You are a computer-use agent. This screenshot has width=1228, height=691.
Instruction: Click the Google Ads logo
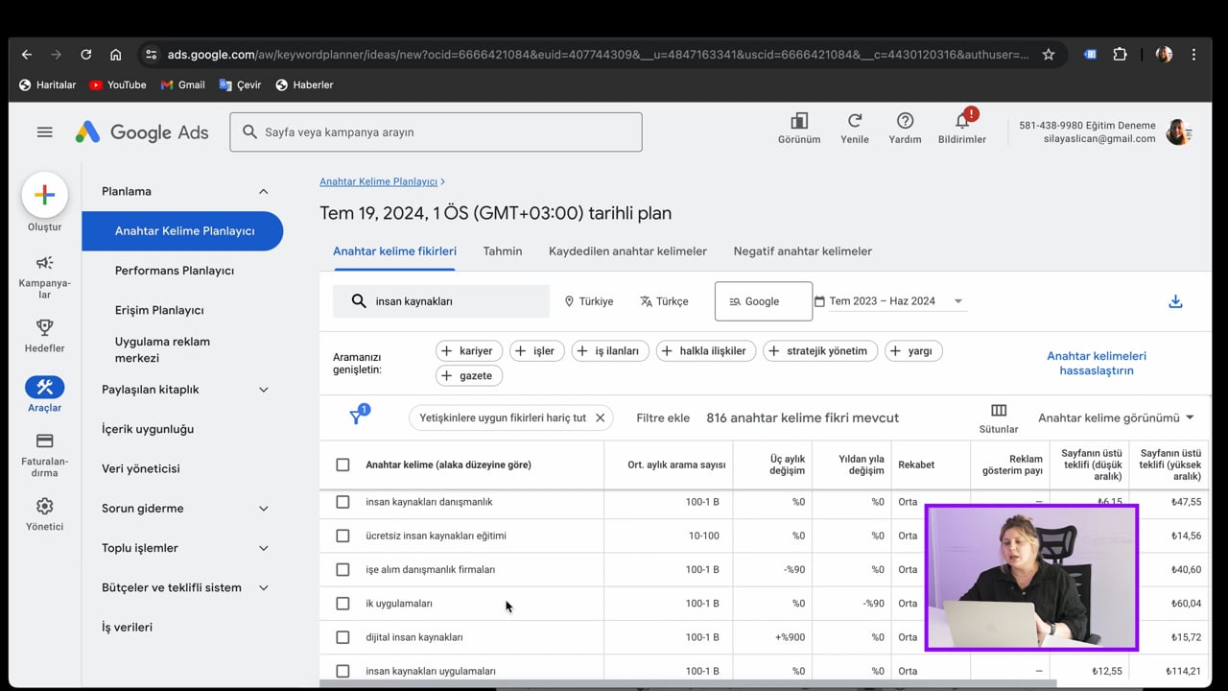[x=142, y=132]
